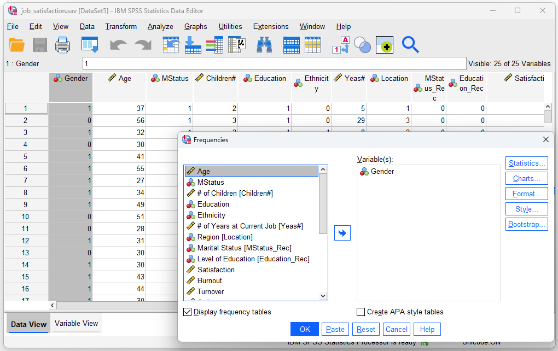Click the Insert Cases toolbar icon
Screen dimensions: 558x351
tap(291, 46)
